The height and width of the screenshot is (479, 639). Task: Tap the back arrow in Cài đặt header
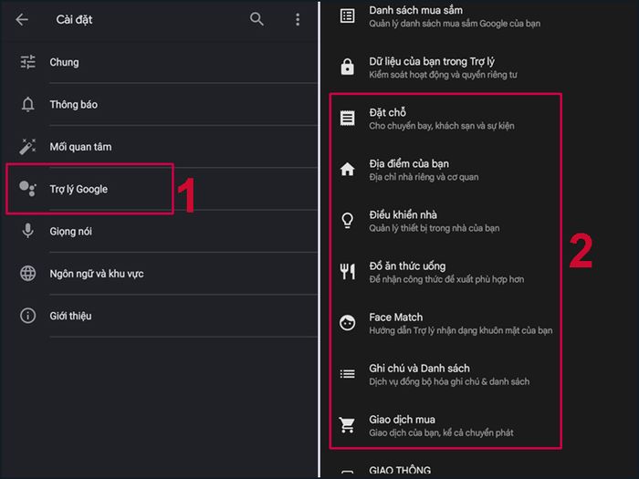(22, 19)
